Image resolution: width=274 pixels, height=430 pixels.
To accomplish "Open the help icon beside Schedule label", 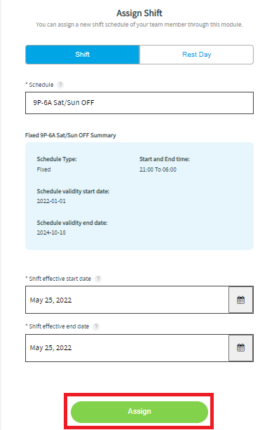I will [60, 85].
